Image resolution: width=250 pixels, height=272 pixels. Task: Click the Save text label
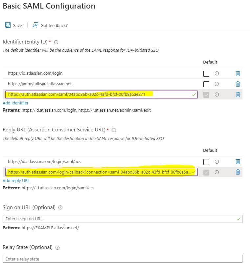click(x=17, y=25)
